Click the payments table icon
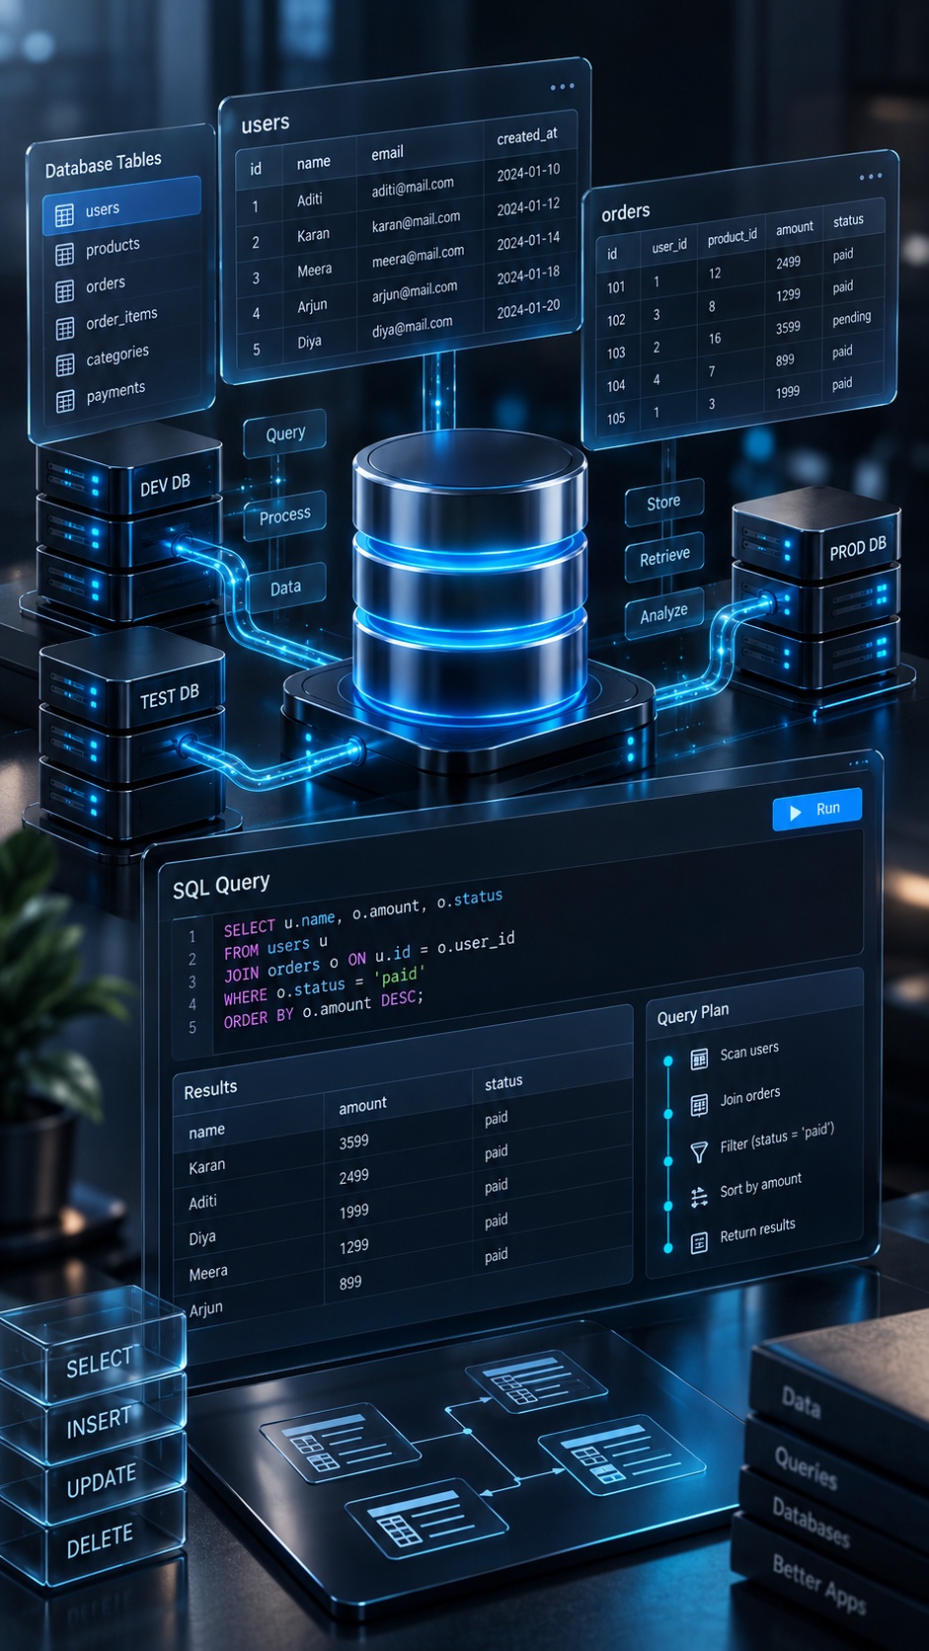 pyautogui.click(x=65, y=400)
